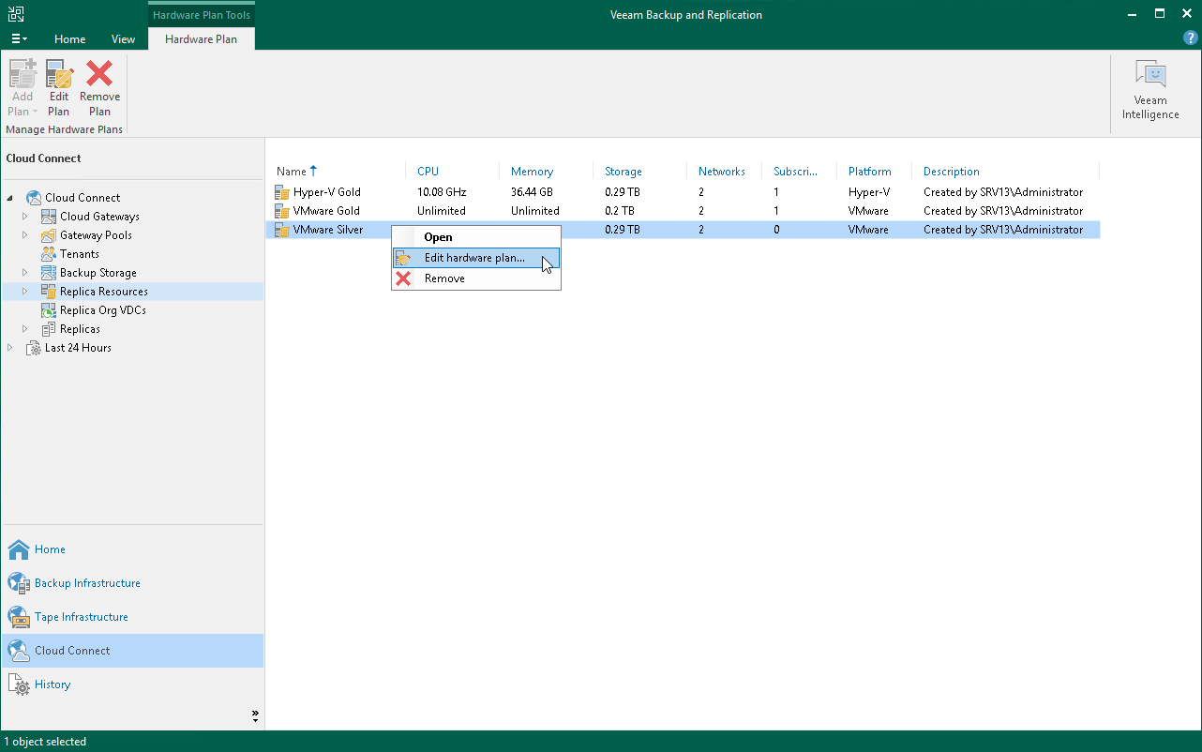
Task: Open the main hamburger menu dropdown
Action: (x=19, y=39)
